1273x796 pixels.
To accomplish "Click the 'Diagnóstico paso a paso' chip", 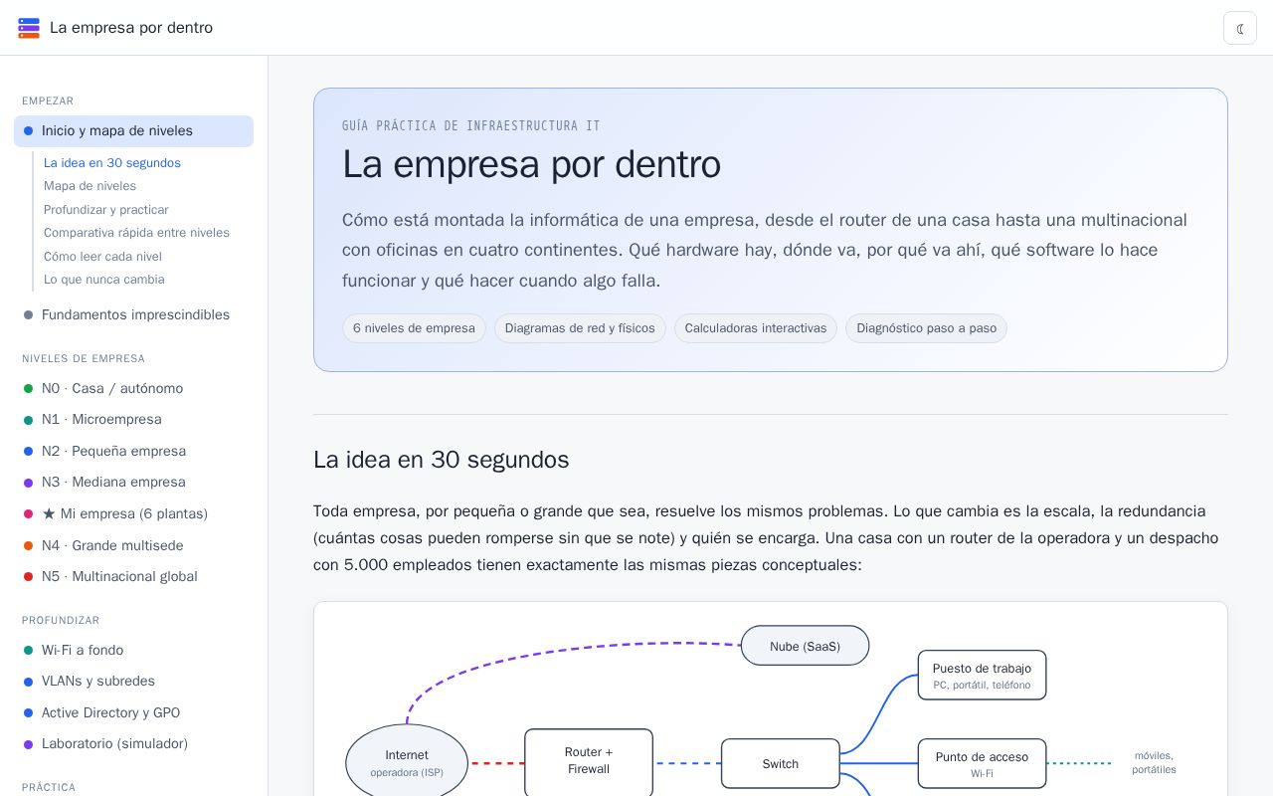I will pyautogui.click(x=926, y=328).
